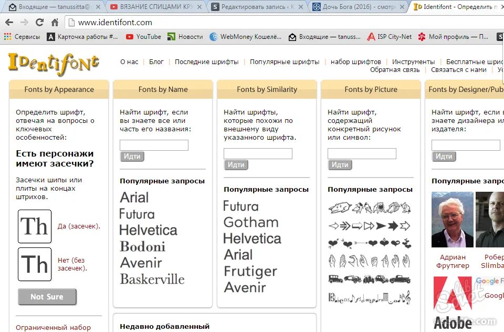Select Arial in Fonts by Name list
504x332 pixels.
coord(134,198)
